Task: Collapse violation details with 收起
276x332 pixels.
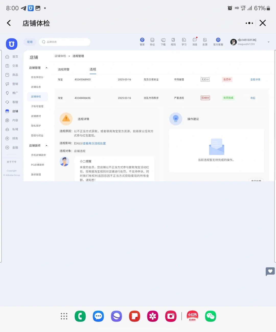Action: pos(253,98)
